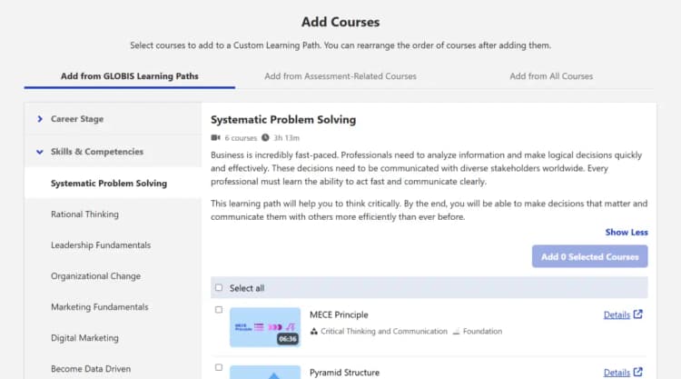
Task: Click the video camera icon near 6 courses
Action: (x=215, y=138)
